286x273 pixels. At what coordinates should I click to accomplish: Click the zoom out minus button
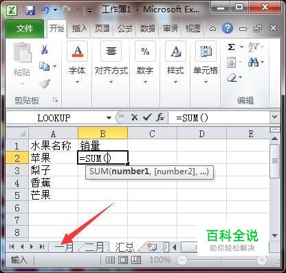(182, 260)
